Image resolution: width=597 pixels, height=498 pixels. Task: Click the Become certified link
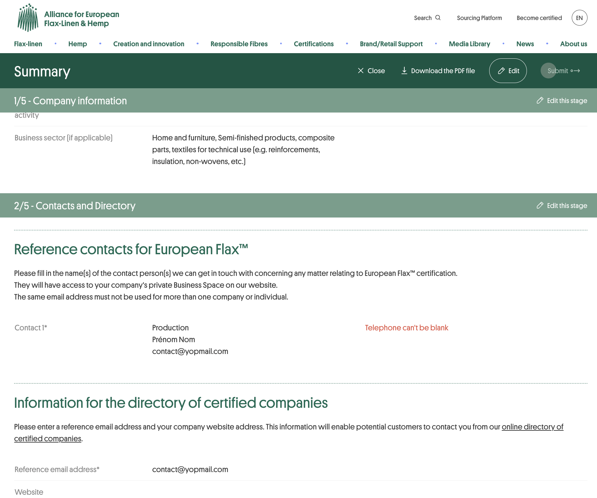point(539,18)
